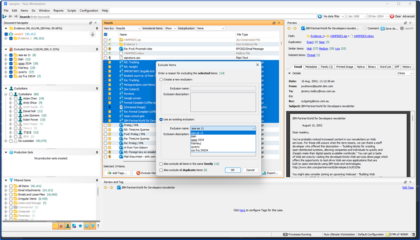Select the Excluded Items icon in bottom toolbar
420x240 pixels.
coord(62,226)
